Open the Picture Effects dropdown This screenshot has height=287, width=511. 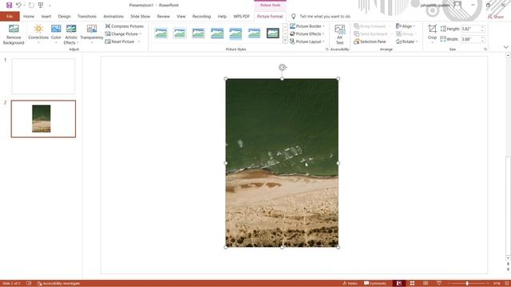(307, 33)
